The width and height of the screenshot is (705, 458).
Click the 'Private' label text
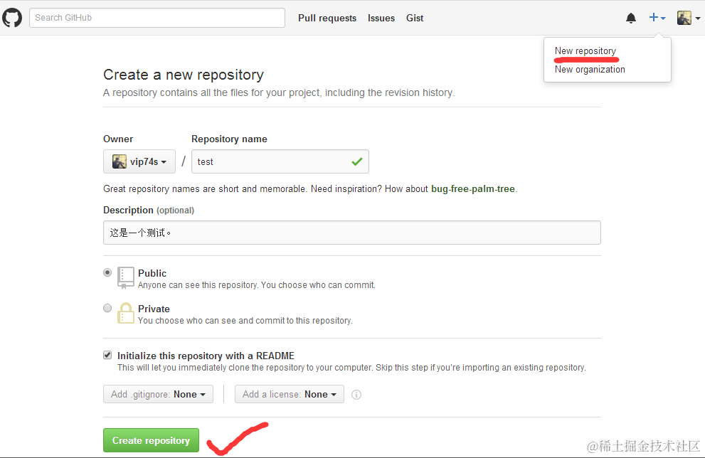[154, 309]
